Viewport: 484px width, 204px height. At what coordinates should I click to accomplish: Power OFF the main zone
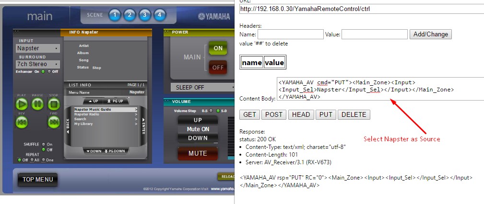click(x=218, y=68)
